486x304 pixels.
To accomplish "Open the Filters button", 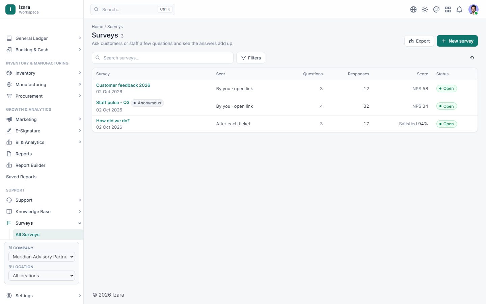I will pos(251,58).
